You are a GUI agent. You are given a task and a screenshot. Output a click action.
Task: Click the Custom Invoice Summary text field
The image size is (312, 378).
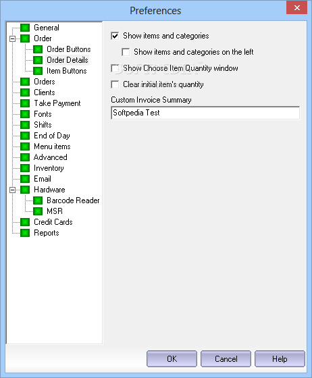point(205,113)
